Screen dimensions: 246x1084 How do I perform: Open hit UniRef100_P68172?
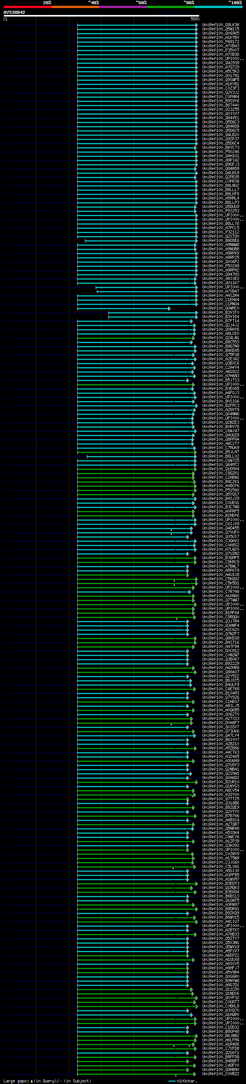coord(221,42)
